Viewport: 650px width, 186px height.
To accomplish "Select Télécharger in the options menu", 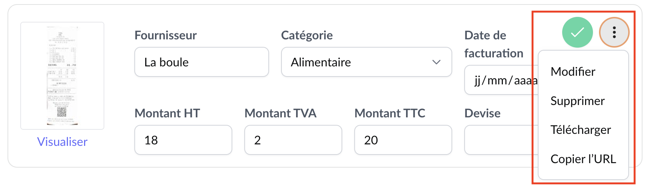I will 581,130.
